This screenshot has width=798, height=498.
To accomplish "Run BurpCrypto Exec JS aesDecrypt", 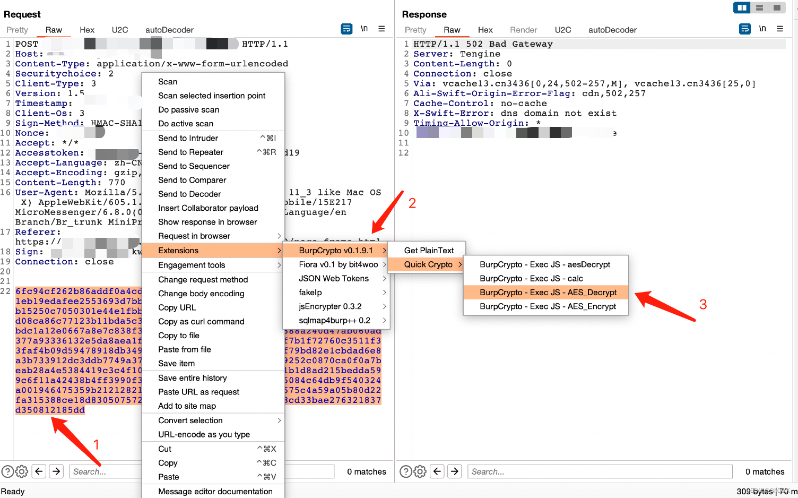I will click(545, 264).
